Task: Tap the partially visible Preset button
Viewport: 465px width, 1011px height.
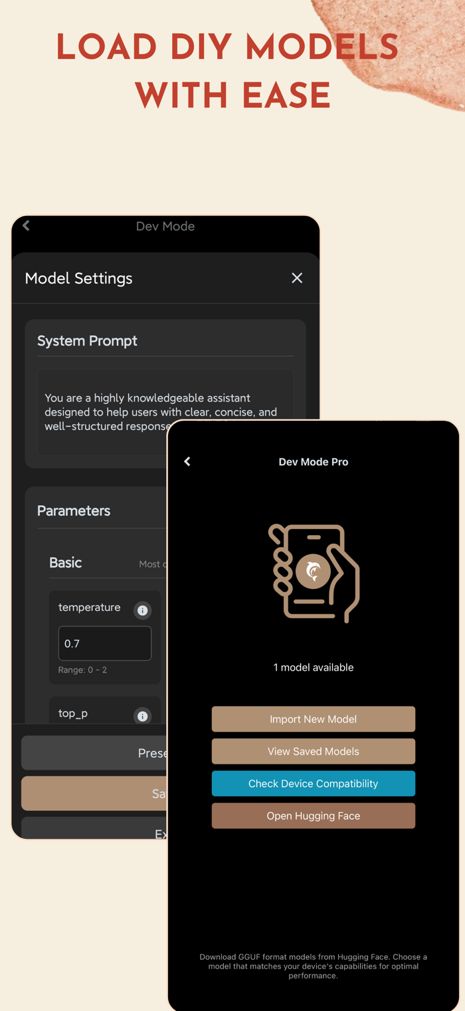Action: [94, 753]
